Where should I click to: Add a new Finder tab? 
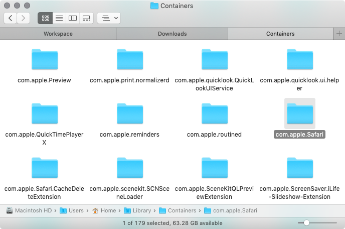339,34
